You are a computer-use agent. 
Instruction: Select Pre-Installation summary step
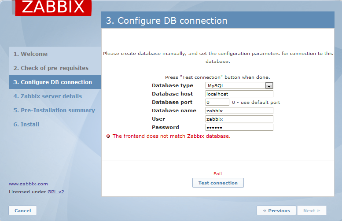click(54, 110)
